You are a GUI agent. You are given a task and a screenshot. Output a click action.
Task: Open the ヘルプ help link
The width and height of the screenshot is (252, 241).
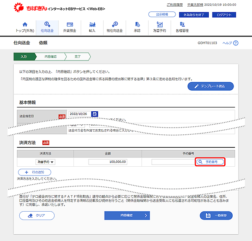(227, 43)
